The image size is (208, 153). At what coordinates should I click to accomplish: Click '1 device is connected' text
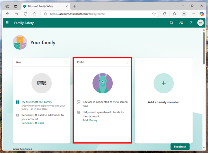pos(105,104)
